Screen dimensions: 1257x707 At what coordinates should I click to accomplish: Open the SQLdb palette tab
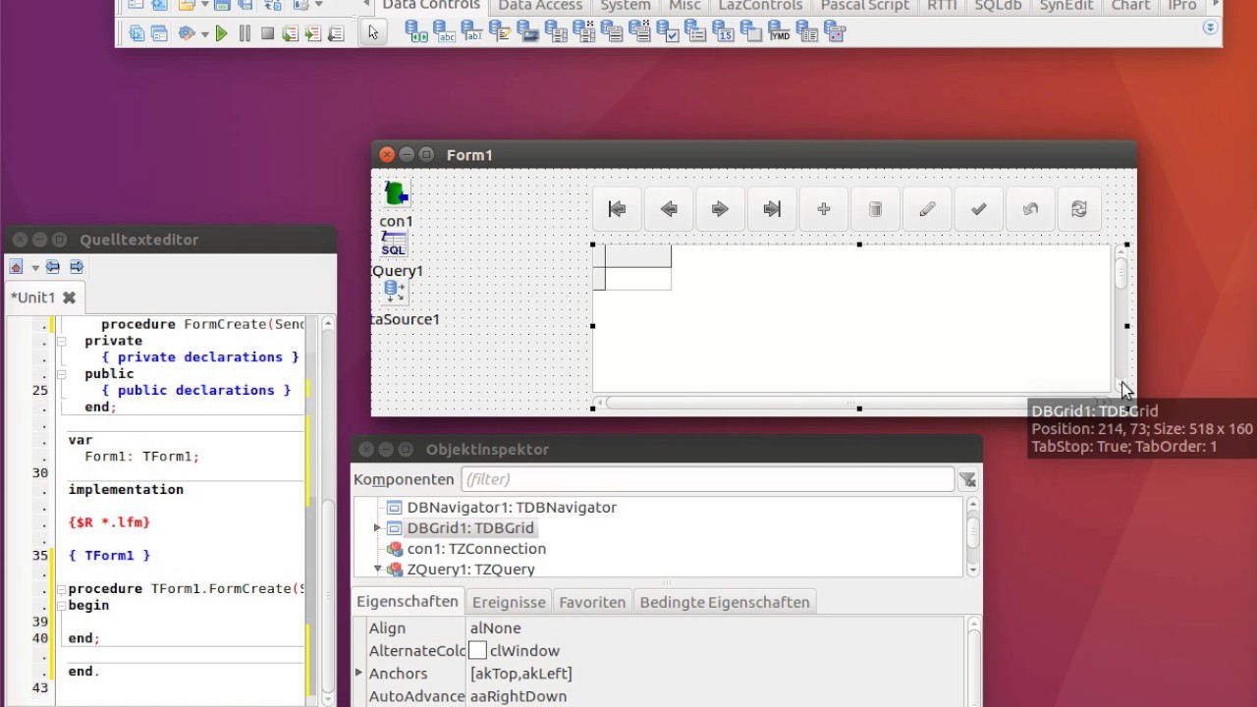[x=999, y=6]
